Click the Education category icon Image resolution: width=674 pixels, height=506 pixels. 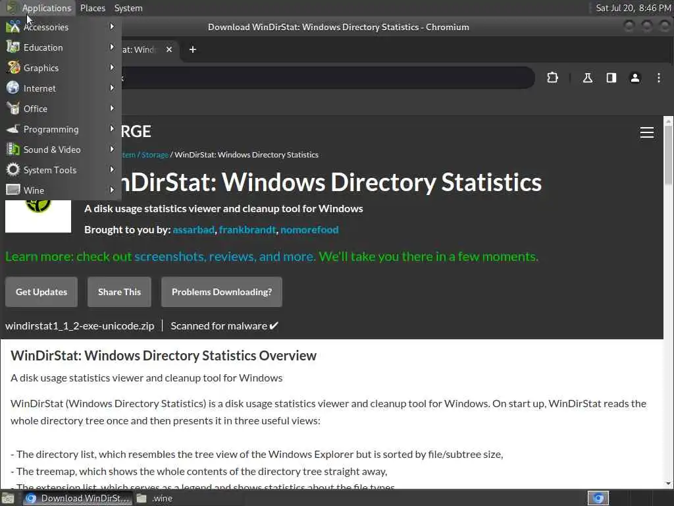(13, 47)
